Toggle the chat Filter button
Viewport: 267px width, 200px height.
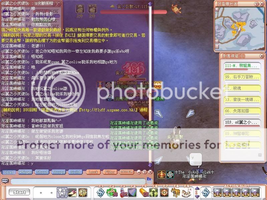point(109,172)
